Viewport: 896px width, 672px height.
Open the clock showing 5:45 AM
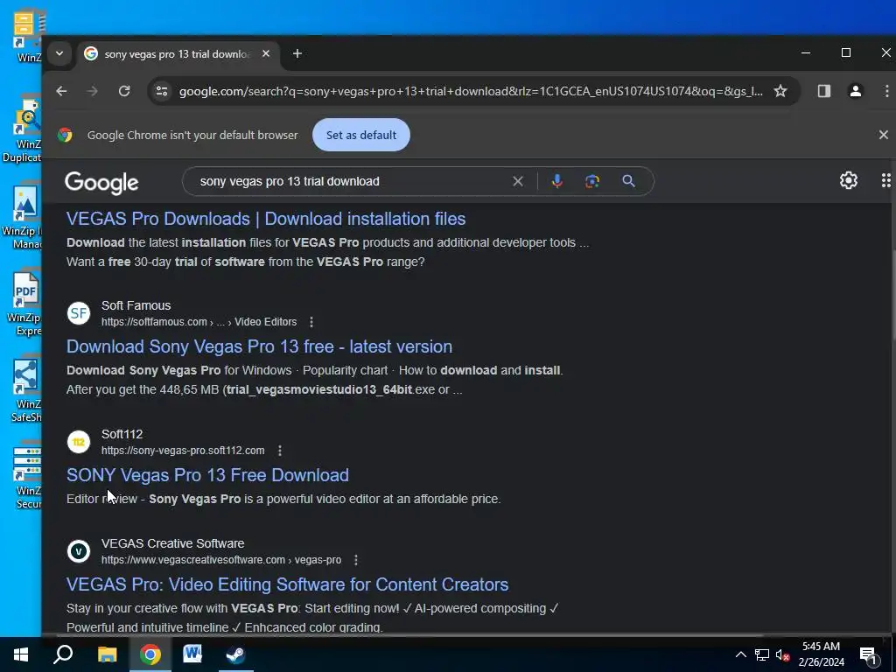point(821,654)
